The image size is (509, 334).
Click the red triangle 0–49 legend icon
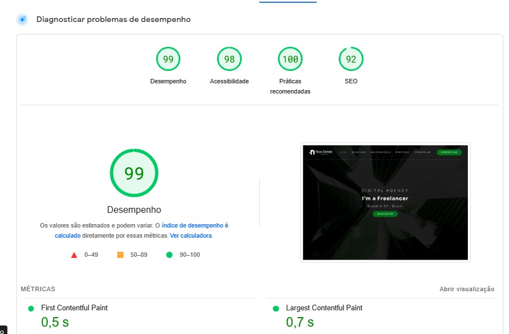click(x=74, y=255)
